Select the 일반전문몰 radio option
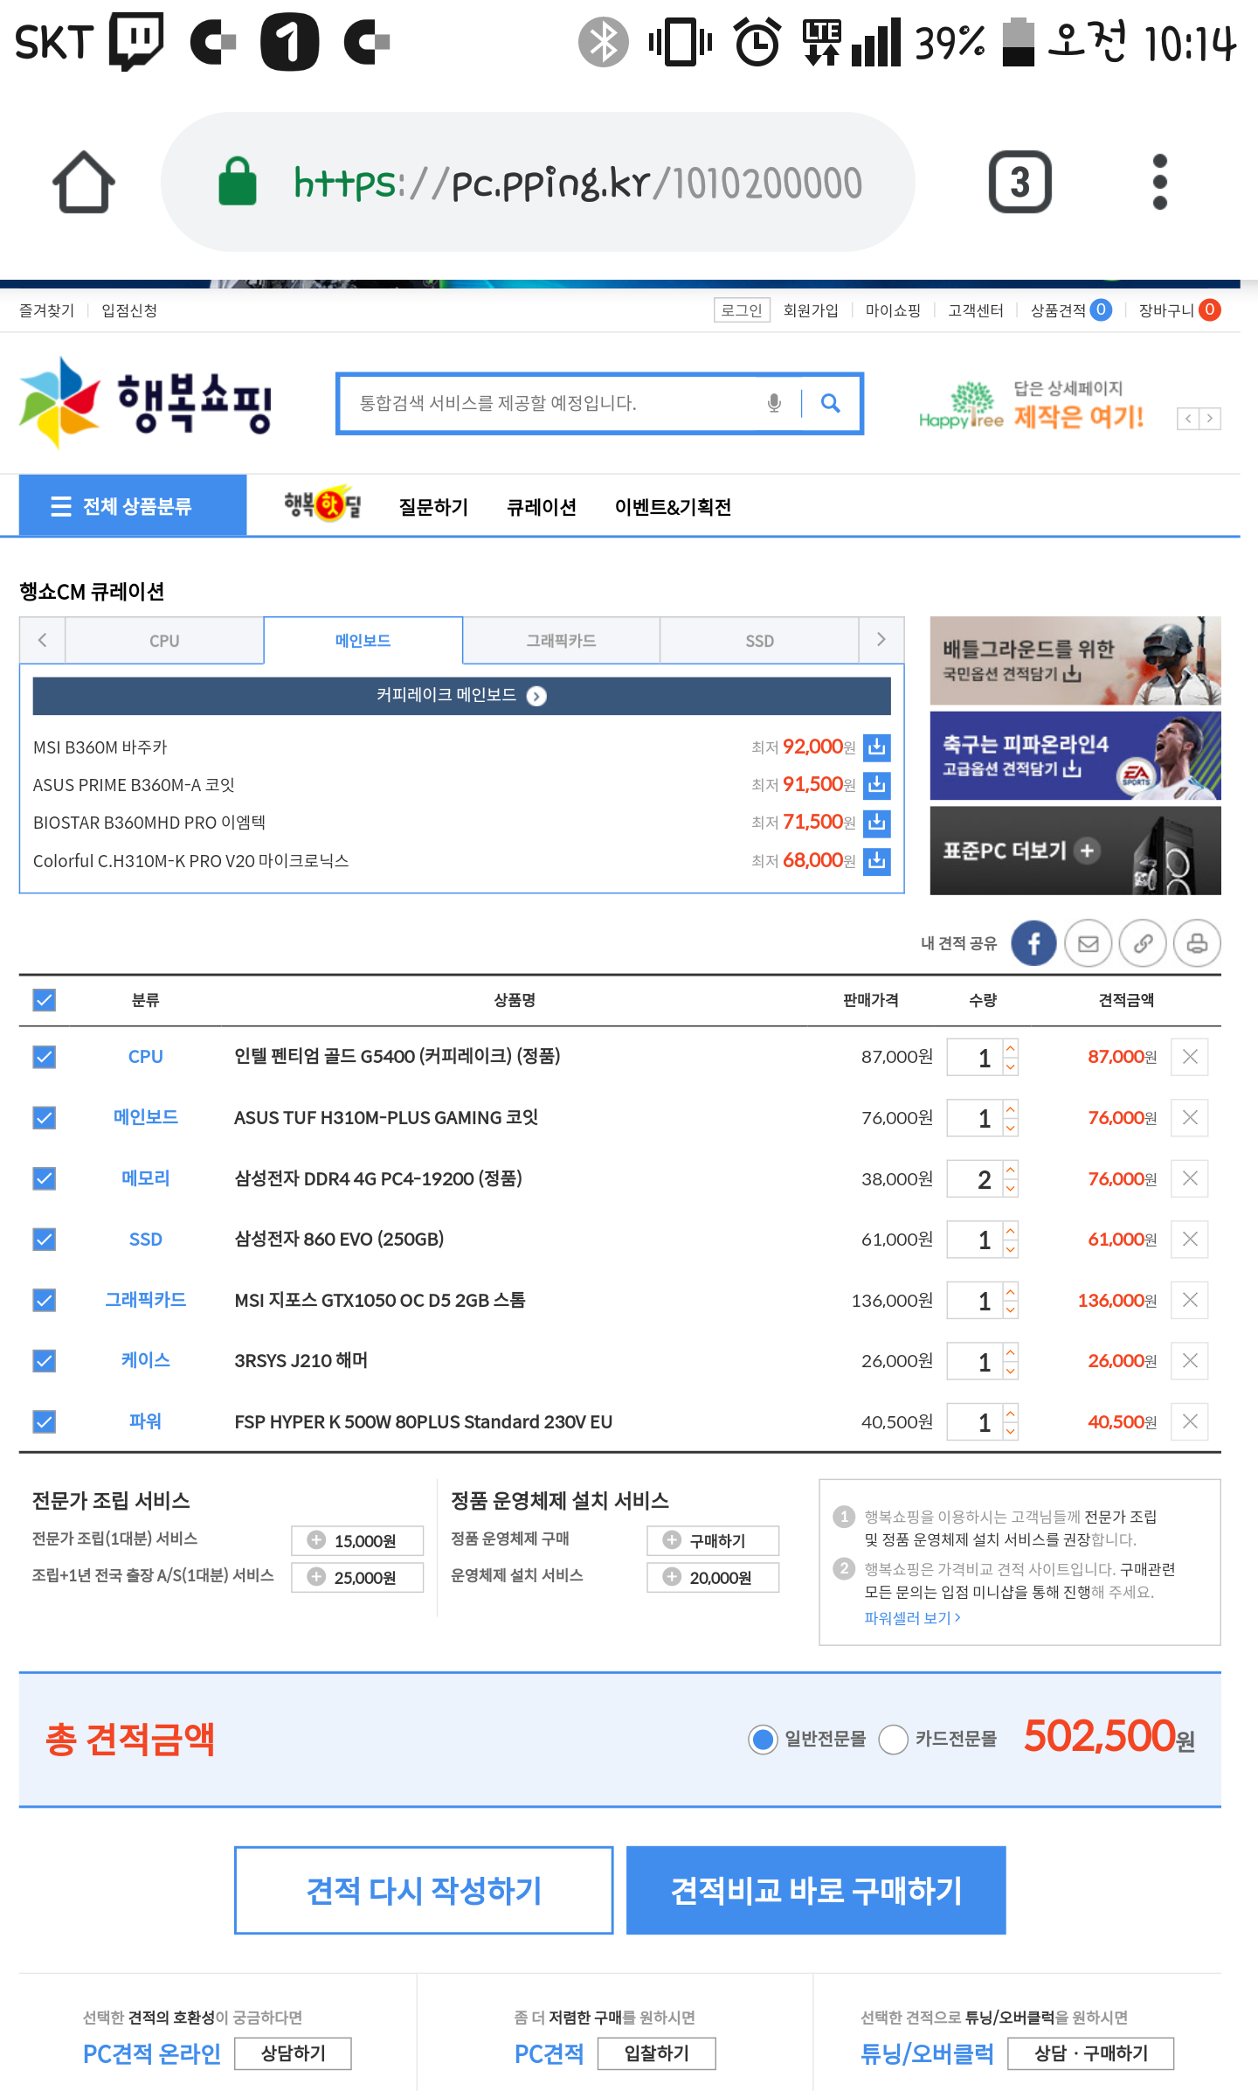The width and height of the screenshot is (1258, 2091). coord(764,1740)
